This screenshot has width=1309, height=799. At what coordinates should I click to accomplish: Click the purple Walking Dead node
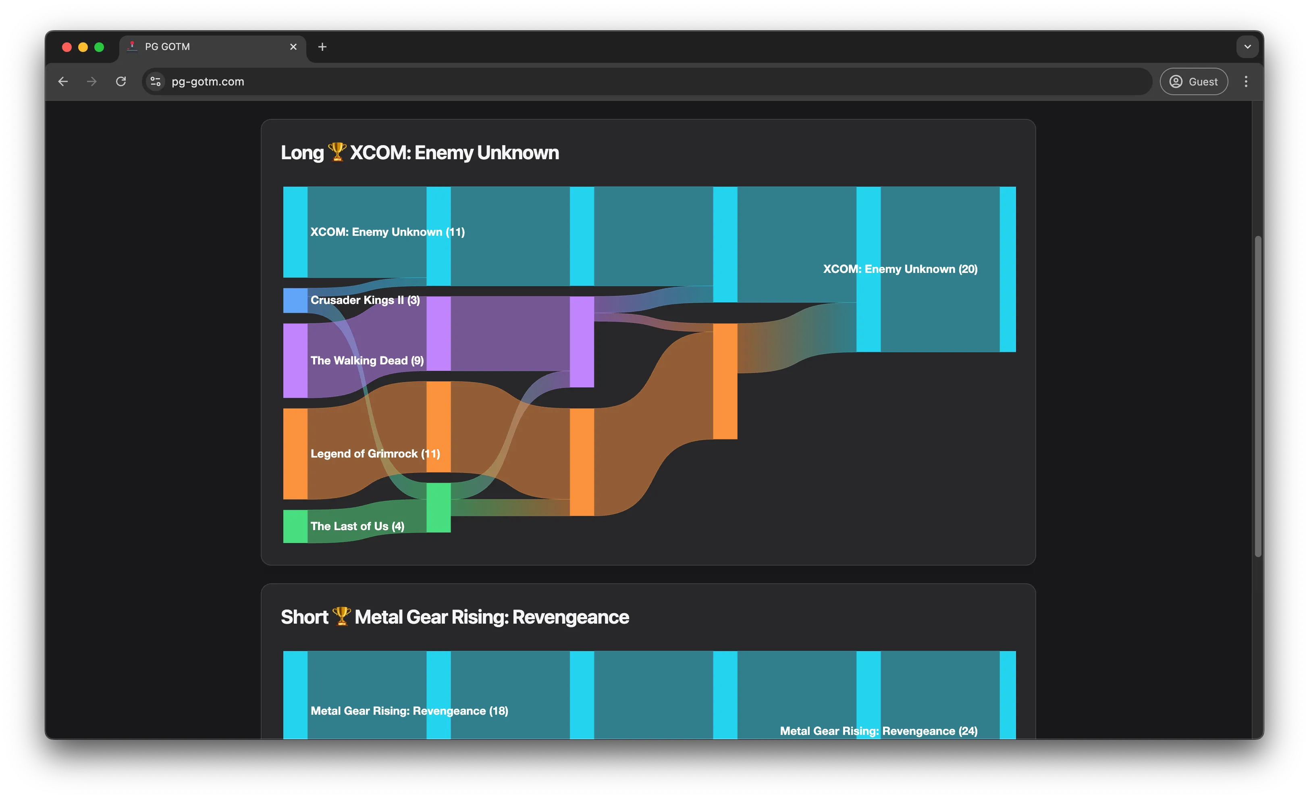click(x=295, y=361)
